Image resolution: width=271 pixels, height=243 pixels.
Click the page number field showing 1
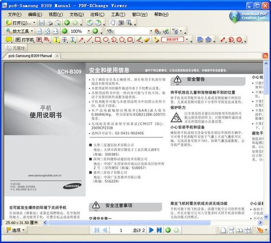click(x=121, y=231)
